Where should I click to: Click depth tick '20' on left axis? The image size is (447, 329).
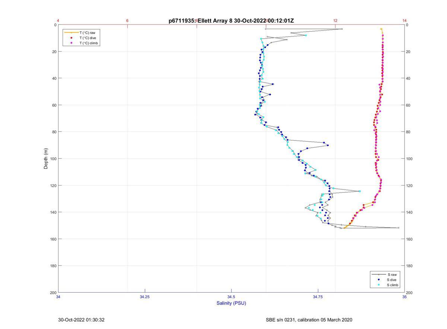click(x=54, y=52)
